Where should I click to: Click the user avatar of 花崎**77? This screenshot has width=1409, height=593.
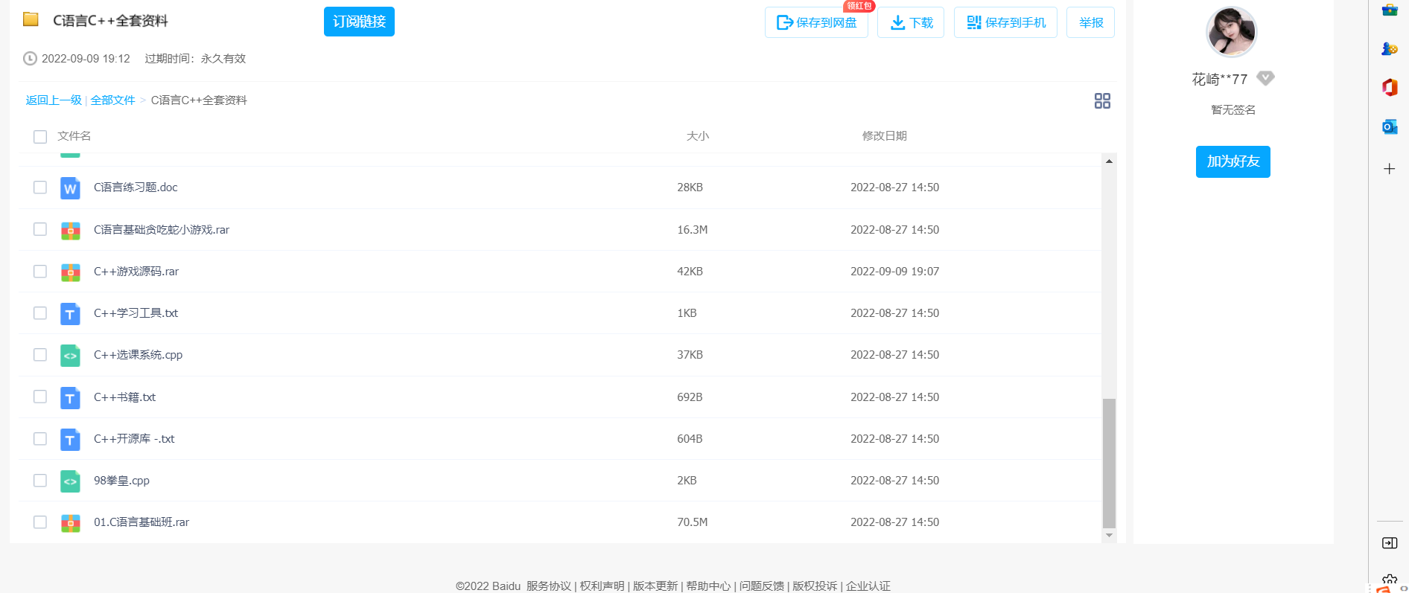pyautogui.click(x=1231, y=33)
